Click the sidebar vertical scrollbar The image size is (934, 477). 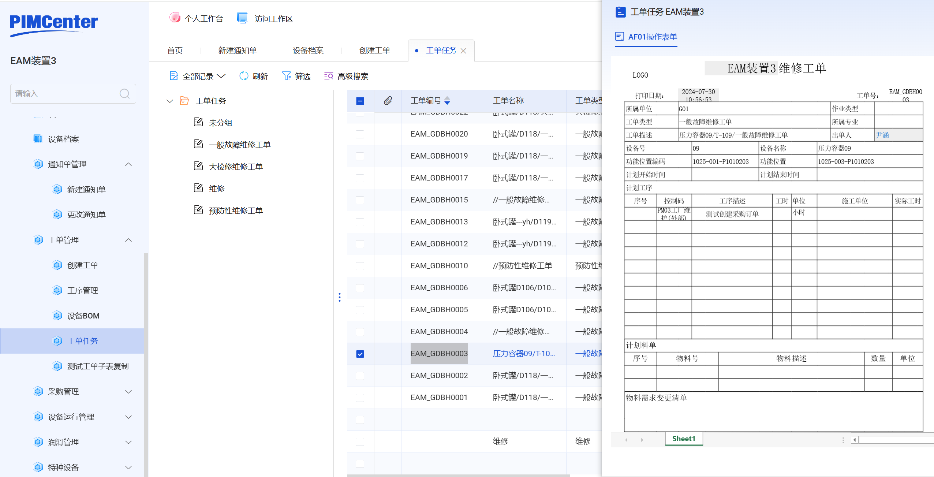tap(146, 364)
